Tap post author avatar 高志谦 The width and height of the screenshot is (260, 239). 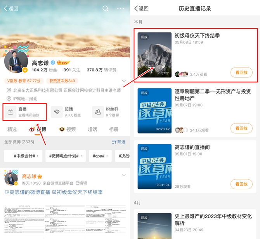(11, 178)
